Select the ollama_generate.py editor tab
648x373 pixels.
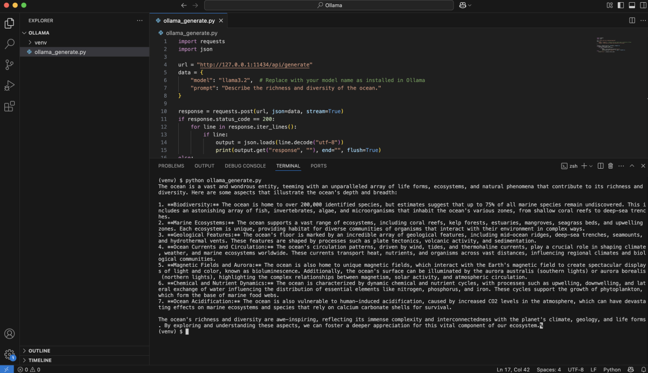tap(189, 20)
